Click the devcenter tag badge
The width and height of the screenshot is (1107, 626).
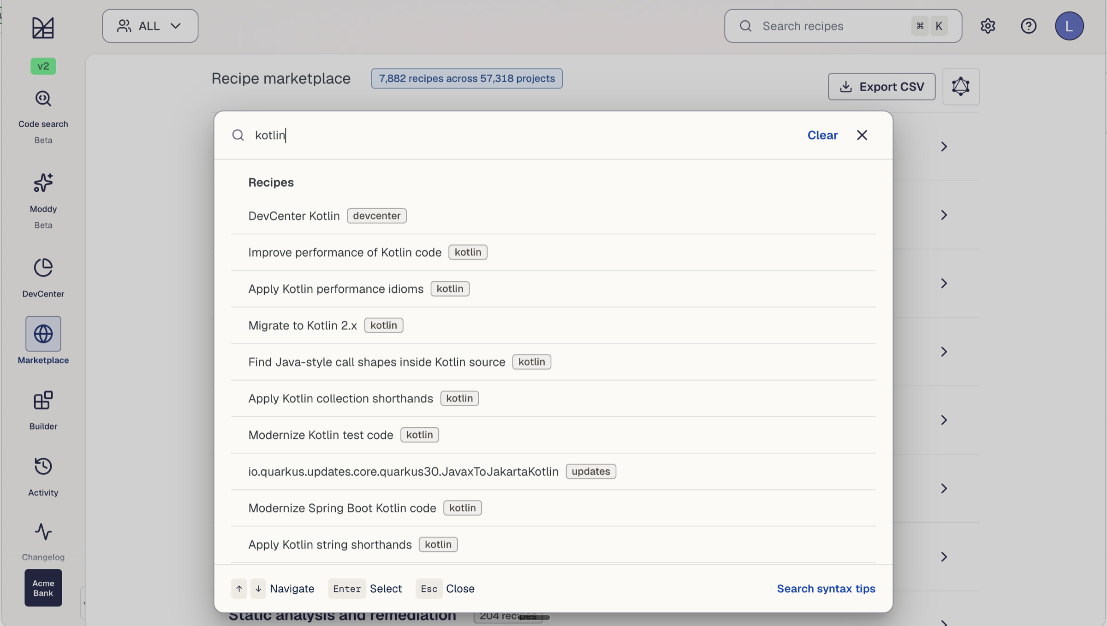376,216
